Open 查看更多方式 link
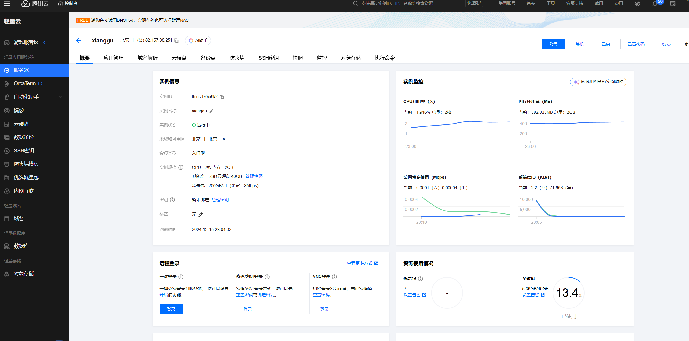The height and width of the screenshot is (341, 689). (362, 263)
